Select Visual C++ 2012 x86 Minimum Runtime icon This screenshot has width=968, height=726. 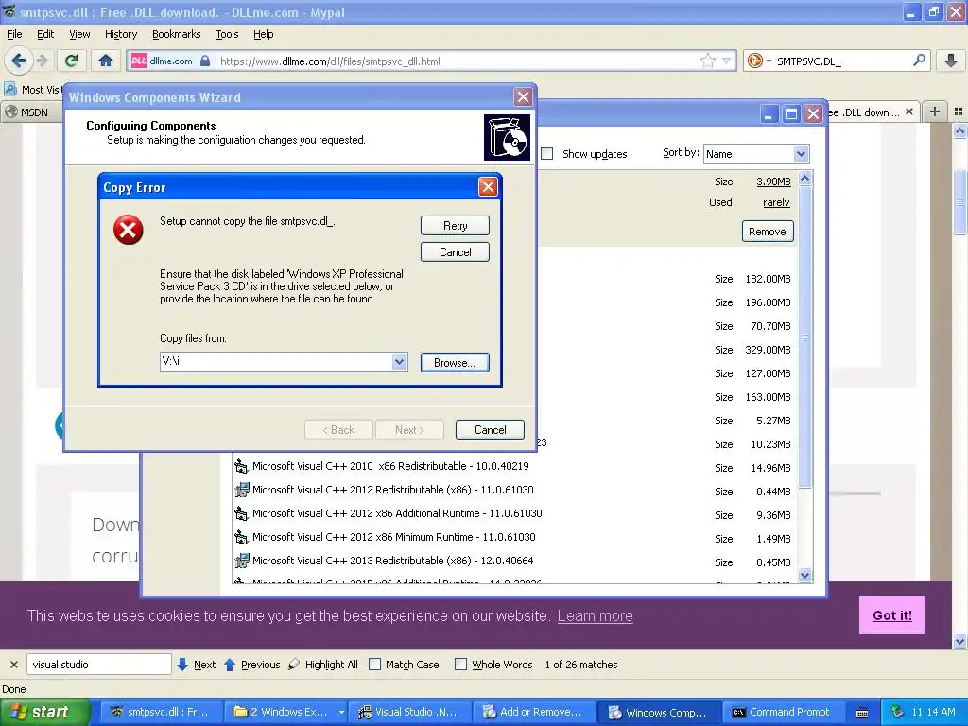coord(241,537)
